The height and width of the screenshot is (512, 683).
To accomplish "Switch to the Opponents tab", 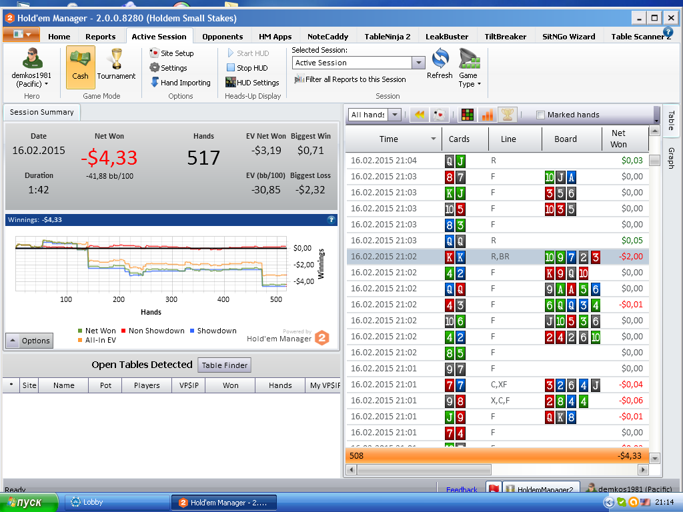I will (x=223, y=37).
